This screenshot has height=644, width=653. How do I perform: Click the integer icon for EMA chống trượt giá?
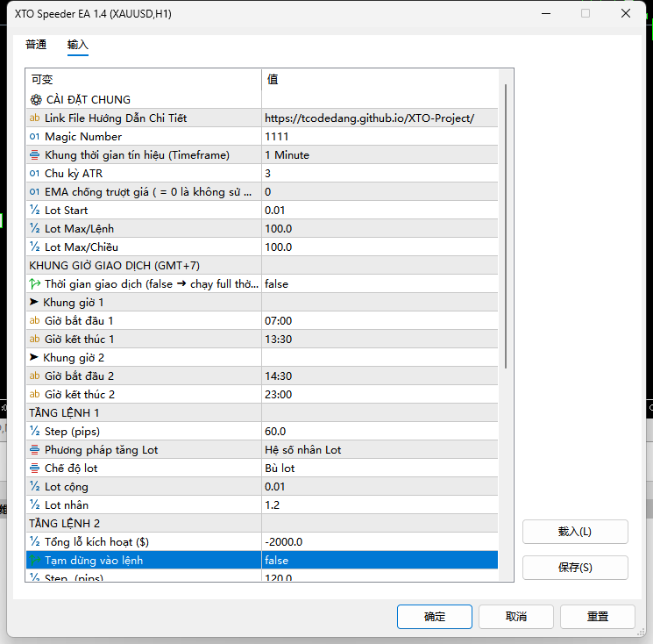click(x=34, y=192)
